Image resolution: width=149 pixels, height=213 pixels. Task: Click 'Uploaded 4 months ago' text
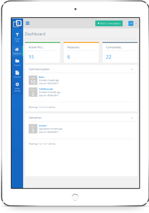point(51,129)
